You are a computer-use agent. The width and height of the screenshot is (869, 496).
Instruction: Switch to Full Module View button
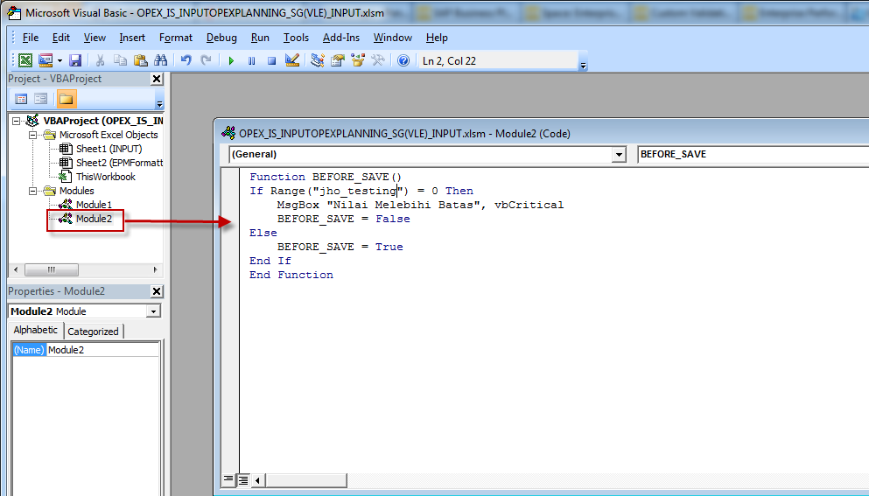click(x=242, y=480)
